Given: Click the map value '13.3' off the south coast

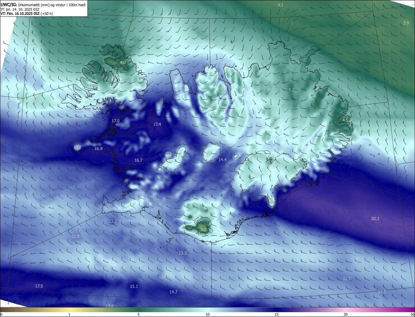Looking at the screenshot, I should point(183,253).
